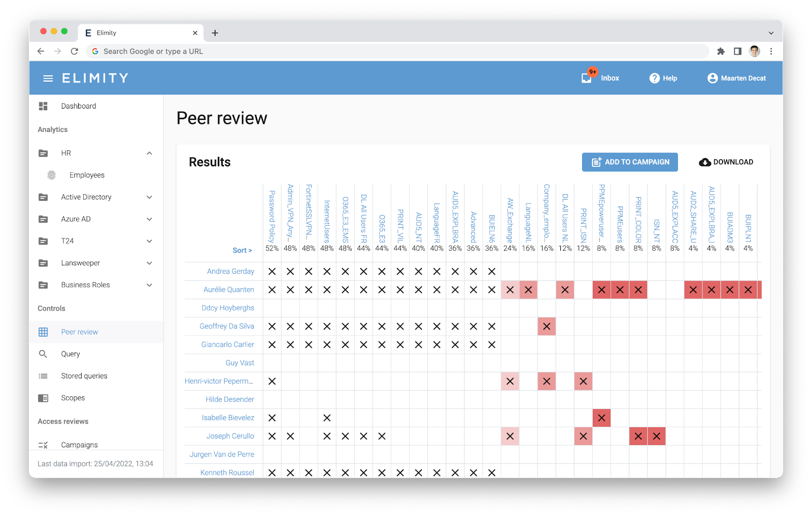Image resolution: width=812 pixels, height=516 pixels.
Task: Click the Help question mark icon
Action: [654, 78]
